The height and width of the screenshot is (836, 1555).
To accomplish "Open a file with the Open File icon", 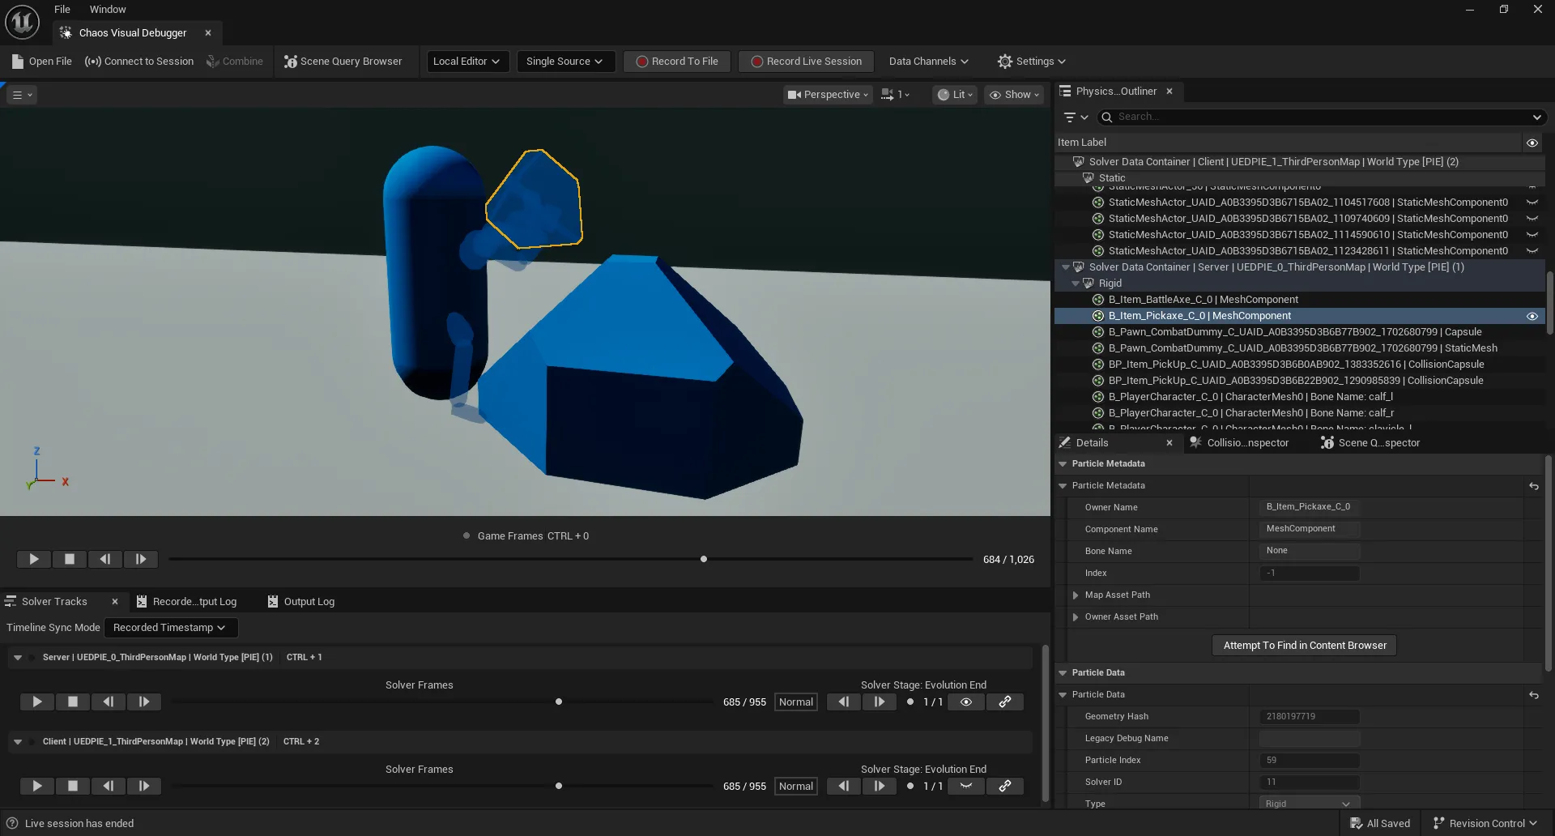I will click(16, 61).
